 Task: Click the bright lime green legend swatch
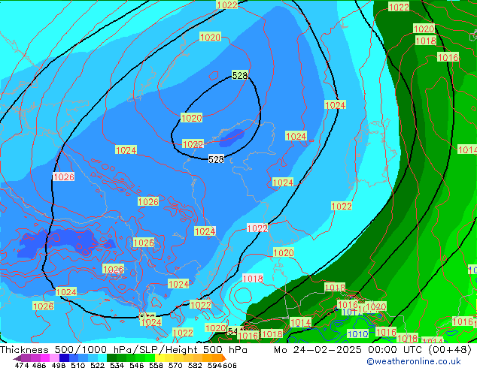click(x=150, y=358)
